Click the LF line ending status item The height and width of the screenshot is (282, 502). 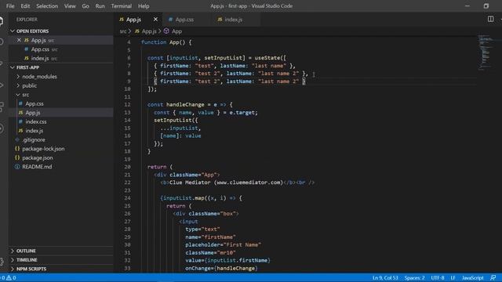point(453,278)
